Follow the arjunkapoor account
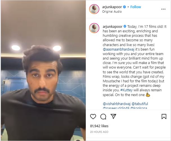The width and height of the screenshot is (171, 141). (x=136, y=7)
